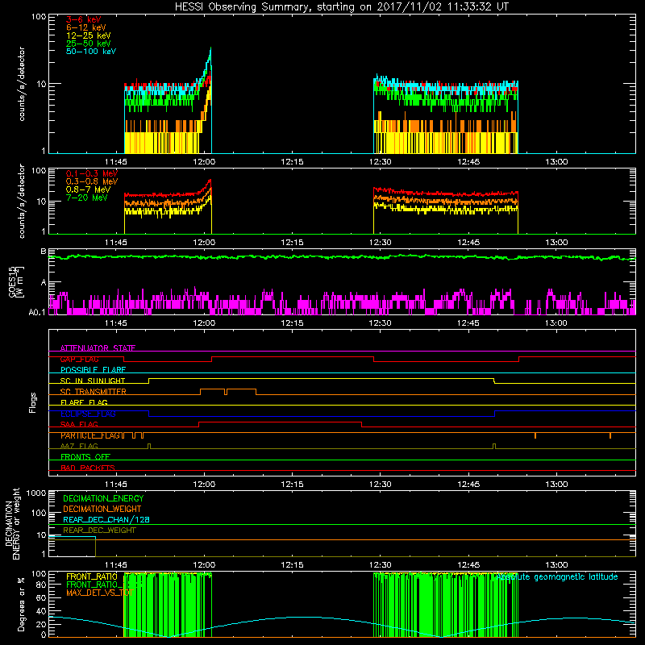
Task: Click the REAR_DEC_WEIGHT legend label
Action: coord(99,531)
